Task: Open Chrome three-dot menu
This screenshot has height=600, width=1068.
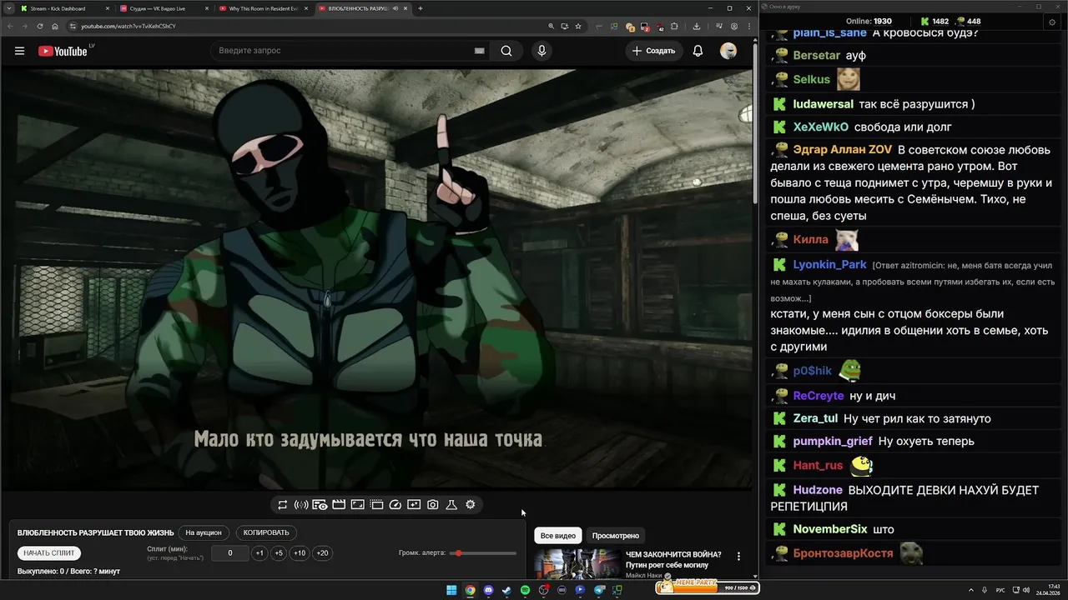Action: [749, 26]
